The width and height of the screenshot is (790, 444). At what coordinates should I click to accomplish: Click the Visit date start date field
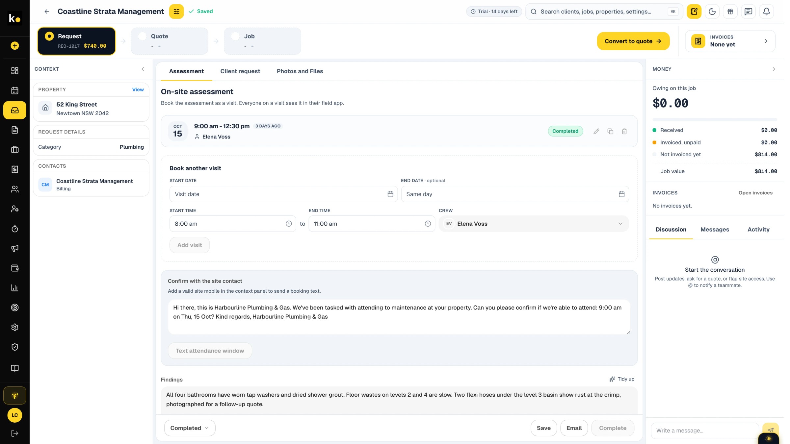tap(283, 194)
